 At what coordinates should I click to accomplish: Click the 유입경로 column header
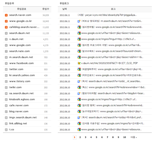tap(22, 9)
